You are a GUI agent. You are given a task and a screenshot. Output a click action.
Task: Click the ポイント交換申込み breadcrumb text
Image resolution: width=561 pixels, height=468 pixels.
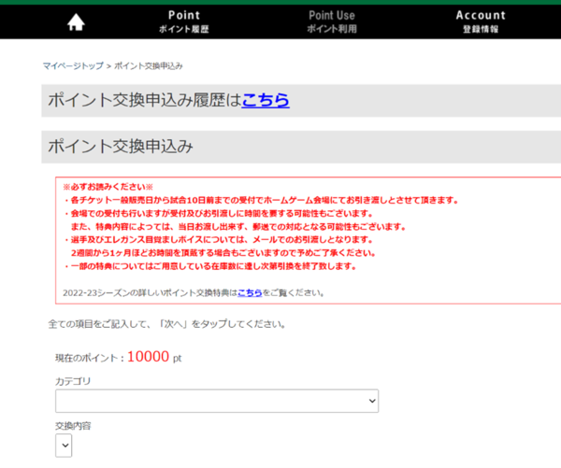click(149, 66)
